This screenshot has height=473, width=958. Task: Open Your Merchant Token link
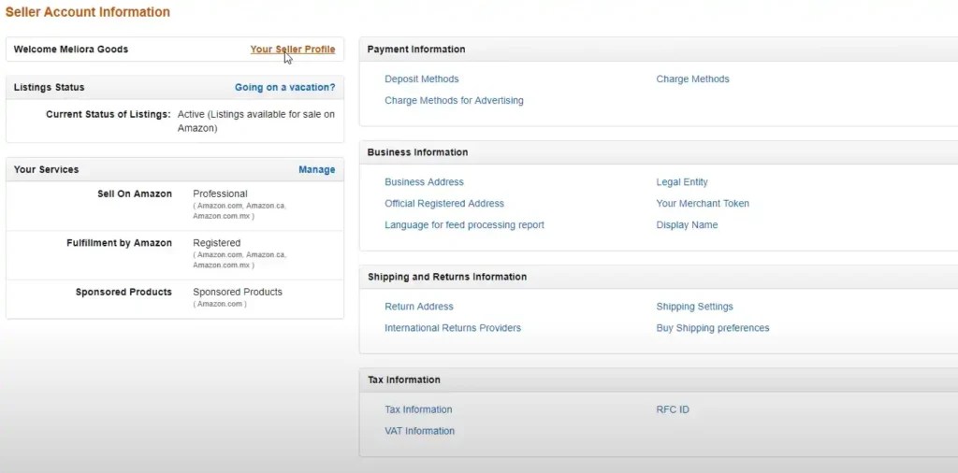coord(703,203)
